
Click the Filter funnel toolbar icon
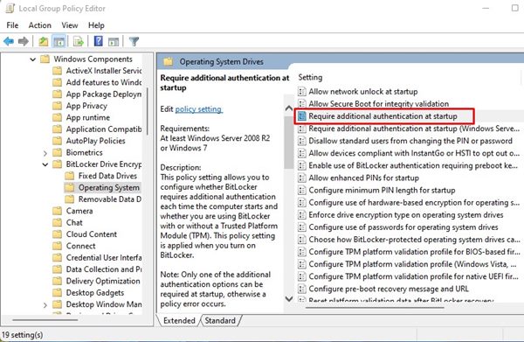pos(134,41)
